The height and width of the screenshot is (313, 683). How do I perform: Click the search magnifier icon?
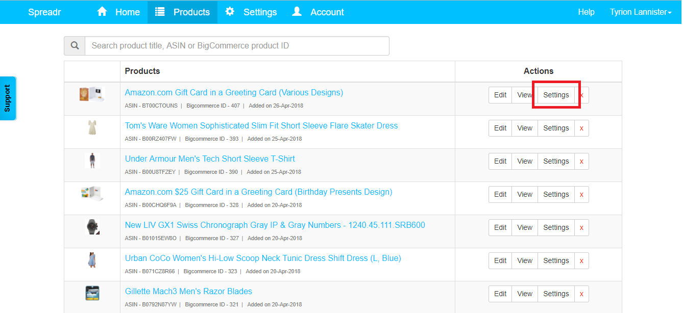75,46
